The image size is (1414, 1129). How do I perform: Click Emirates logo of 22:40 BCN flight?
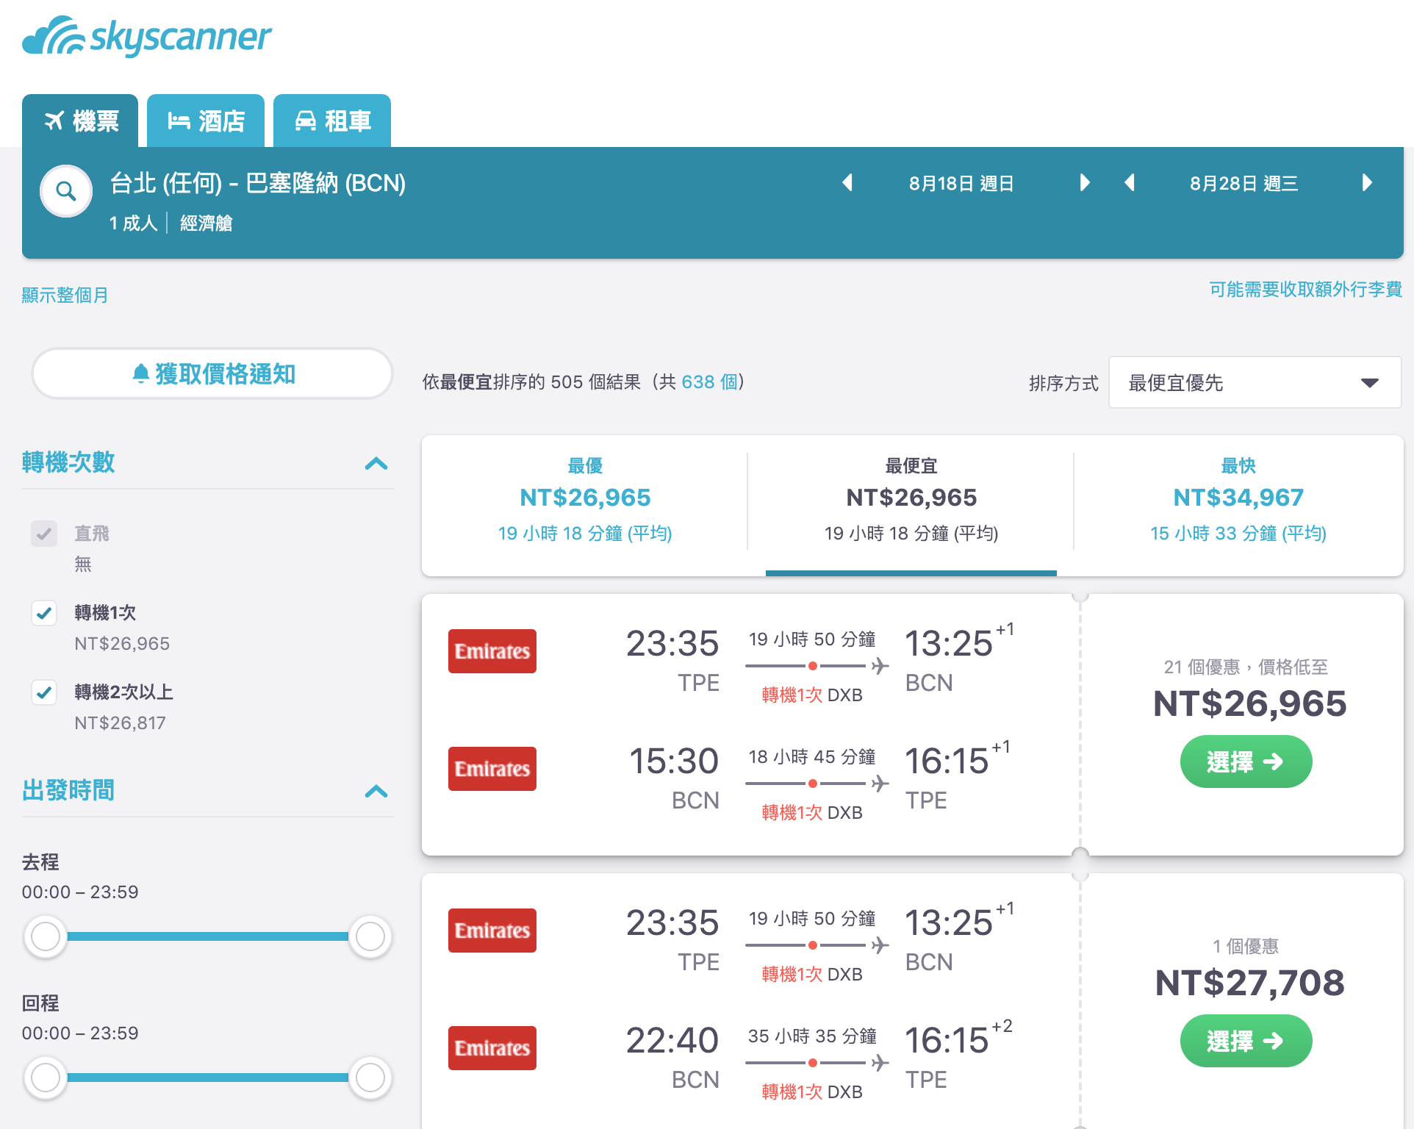(492, 1048)
